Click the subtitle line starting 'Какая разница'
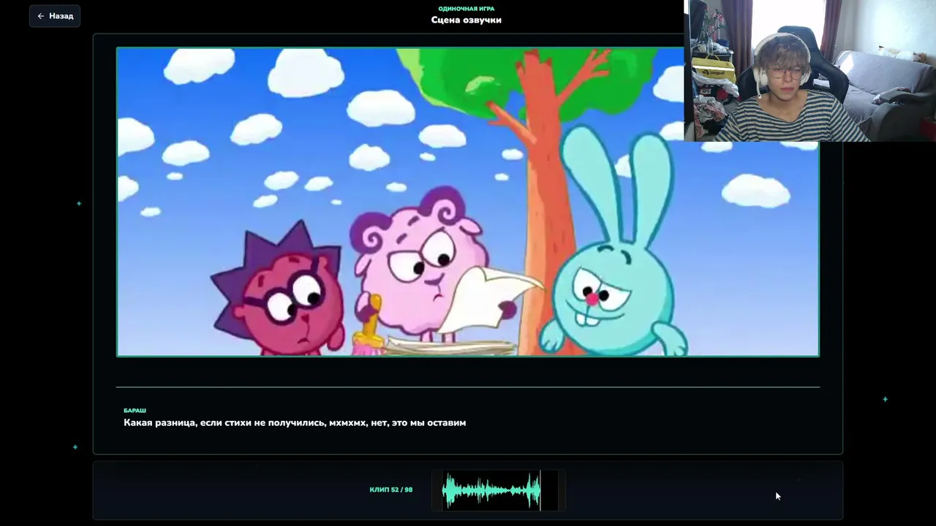This screenshot has width=936, height=526. 295,422
